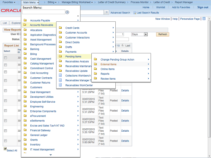Expand the Favorites dropdown menu
The width and height of the screenshot is (211, 158).
click(x=9, y=2)
